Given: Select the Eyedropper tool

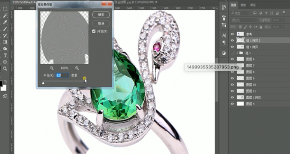Looking at the screenshot, I should pyautogui.click(x=5, y=22).
